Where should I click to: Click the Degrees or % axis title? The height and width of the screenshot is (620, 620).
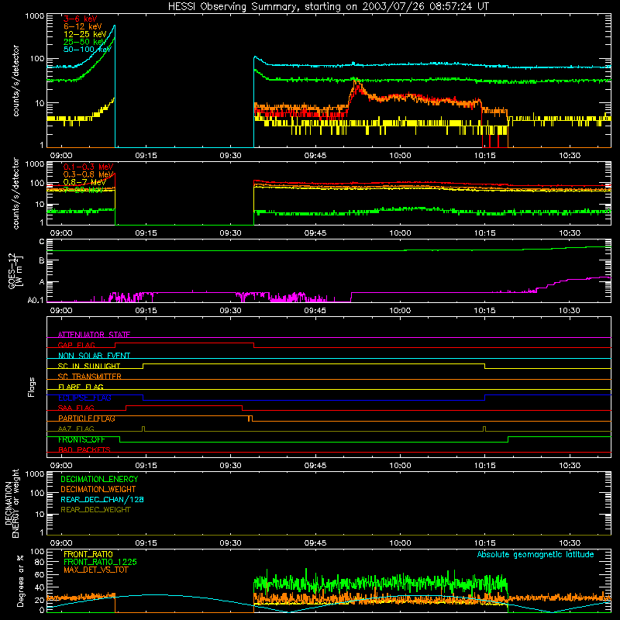20,580
